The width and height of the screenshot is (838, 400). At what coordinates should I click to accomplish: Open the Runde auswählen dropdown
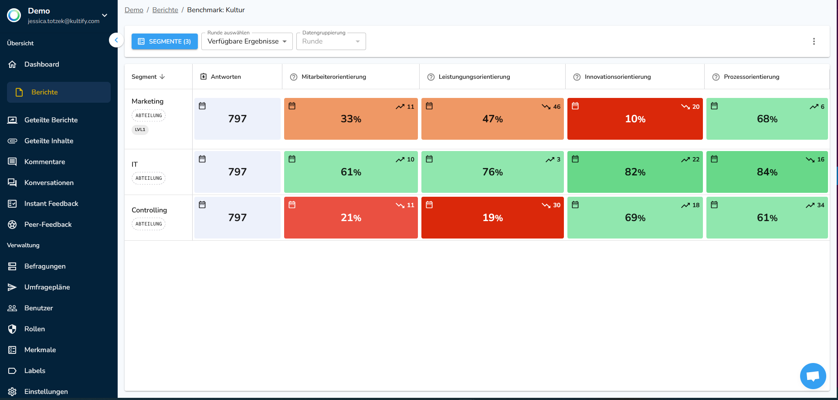(x=247, y=41)
